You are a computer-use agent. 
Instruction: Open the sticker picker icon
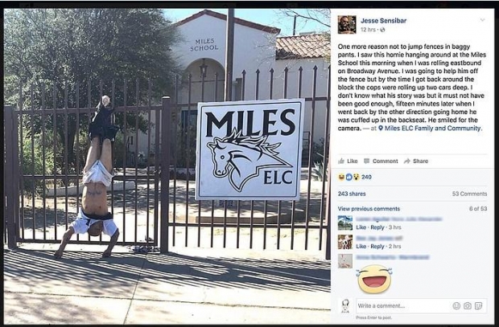[x=478, y=306]
